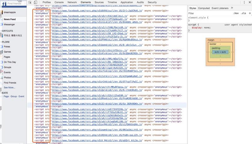
Task: Open script link 9MLrWDgf1fw.js
Action: point(89,59)
